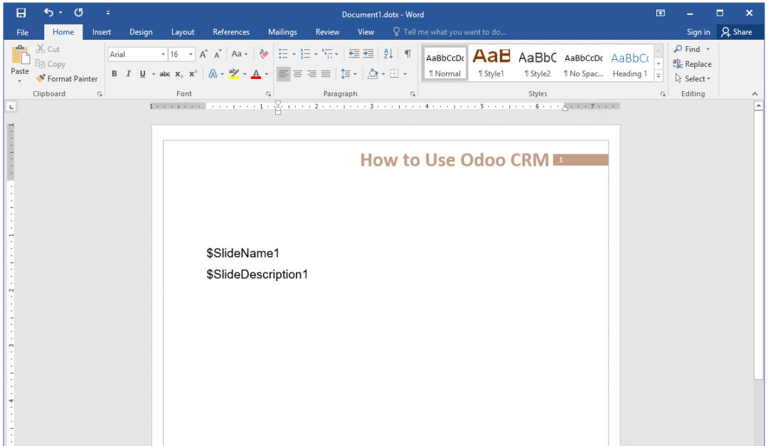
Task: Click the Cut icon in Clipboard group
Action: click(40, 48)
